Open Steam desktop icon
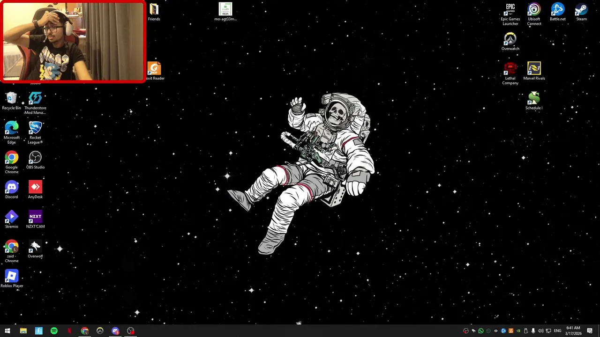The width and height of the screenshot is (600, 337). [x=581, y=12]
